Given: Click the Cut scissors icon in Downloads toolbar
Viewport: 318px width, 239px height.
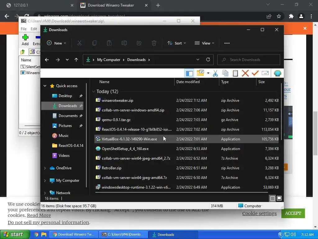Looking at the screenshot, I should (x=79, y=43).
